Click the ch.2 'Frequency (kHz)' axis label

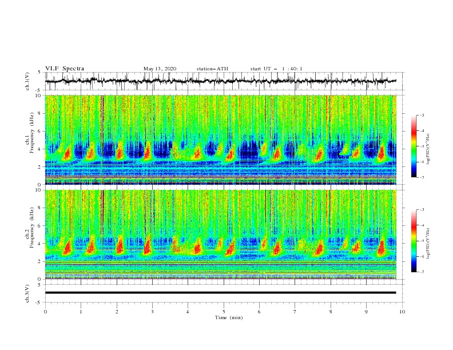pos(32,228)
